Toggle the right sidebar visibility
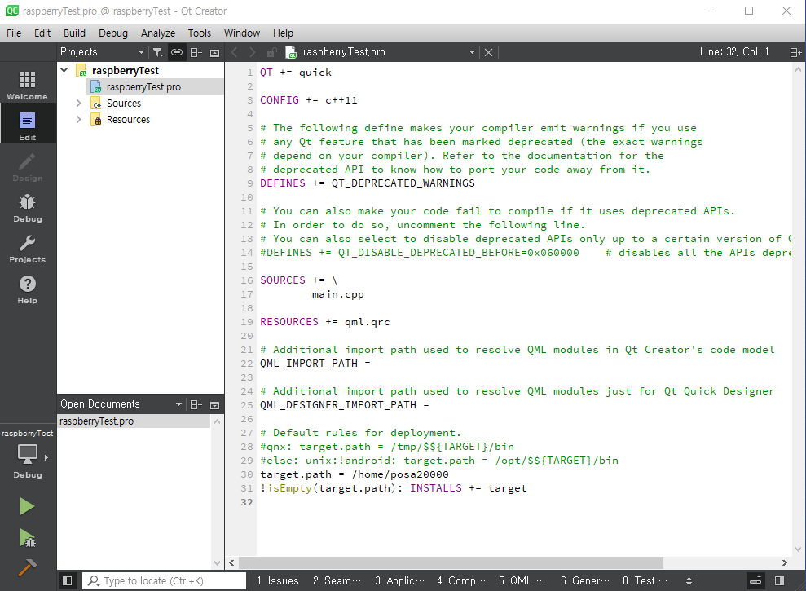The width and height of the screenshot is (806, 591). coord(779,580)
